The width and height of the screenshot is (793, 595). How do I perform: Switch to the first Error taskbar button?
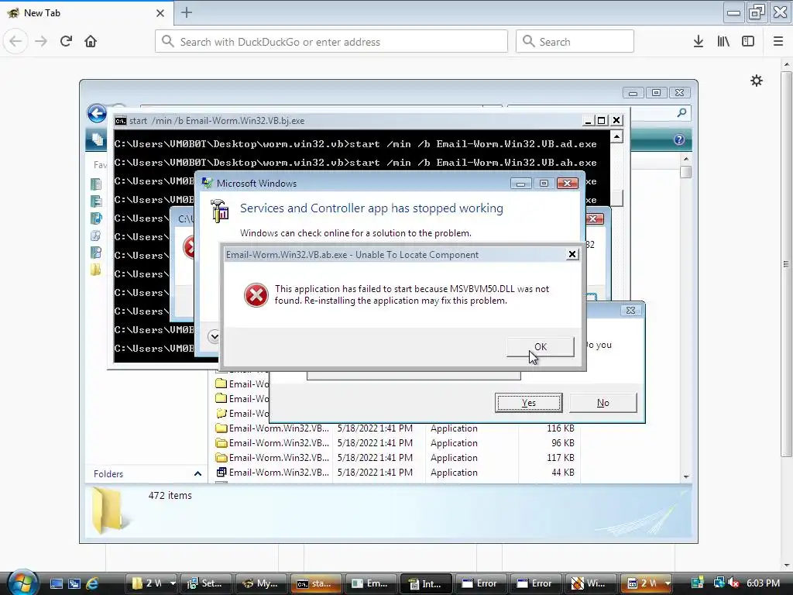tap(480, 583)
